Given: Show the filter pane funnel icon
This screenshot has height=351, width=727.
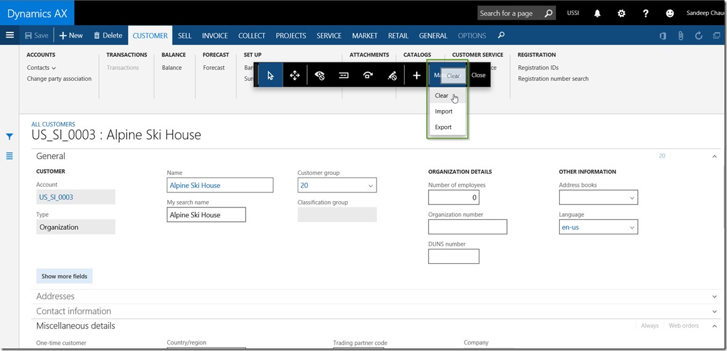Looking at the screenshot, I should [9, 136].
